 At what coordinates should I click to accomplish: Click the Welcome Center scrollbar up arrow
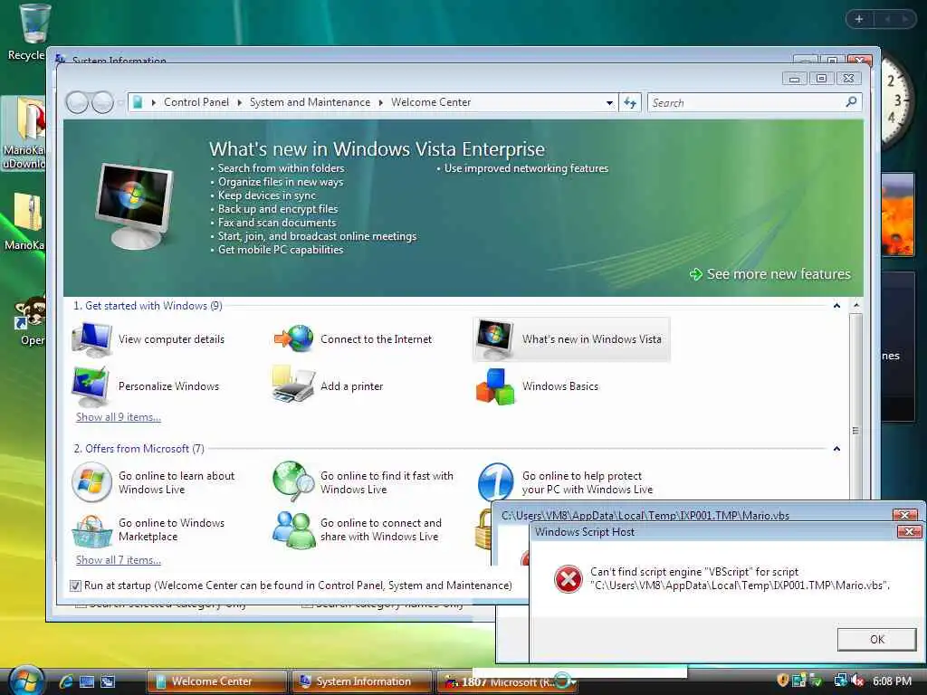pos(856,306)
